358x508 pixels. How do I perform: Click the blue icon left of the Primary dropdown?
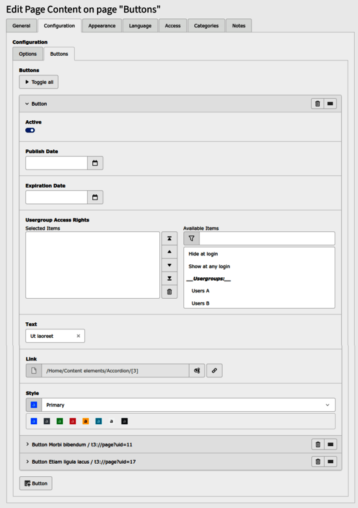coord(34,405)
